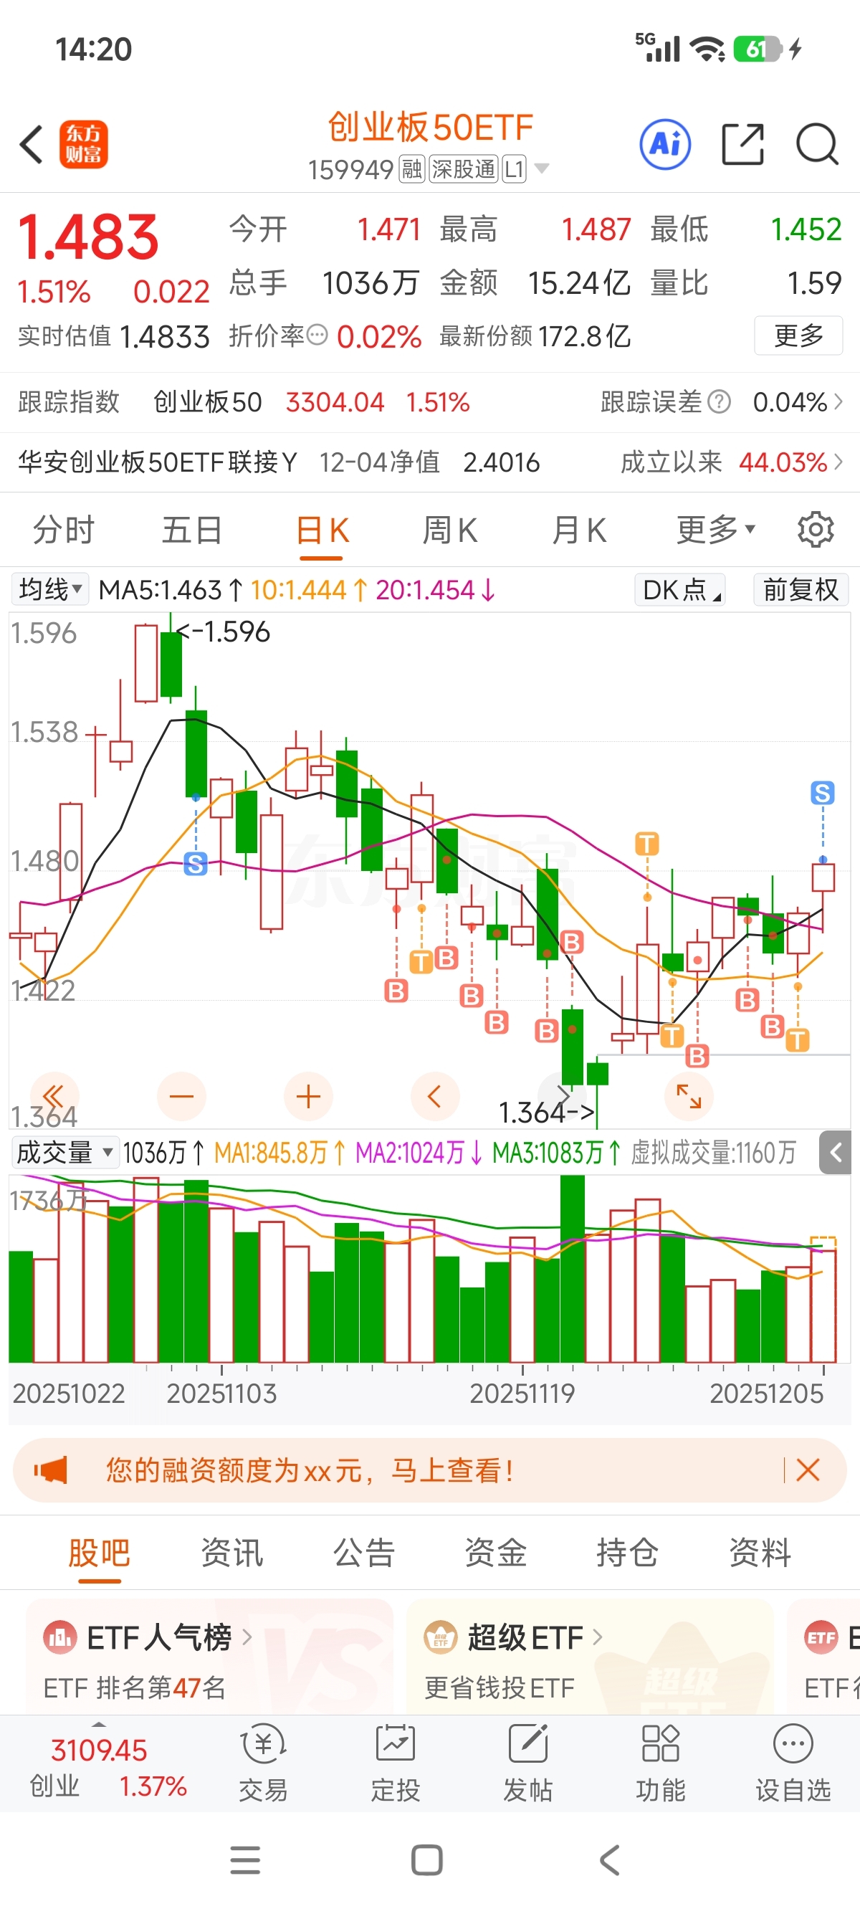Tap the 深股通 tag under title
The image size is (860, 1914).
pos(463,168)
